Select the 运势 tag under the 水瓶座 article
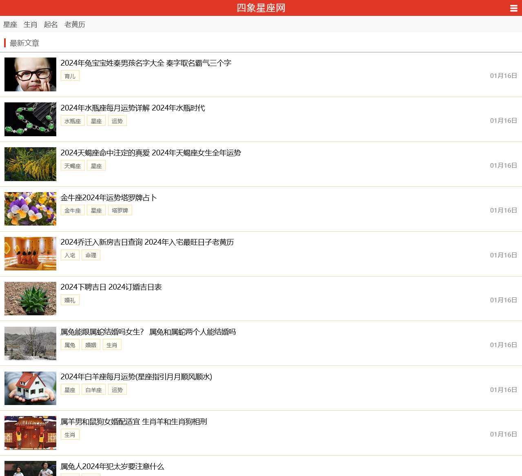This screenshot has width=522, height=476. pyautogui.click(x=117, y=121)
